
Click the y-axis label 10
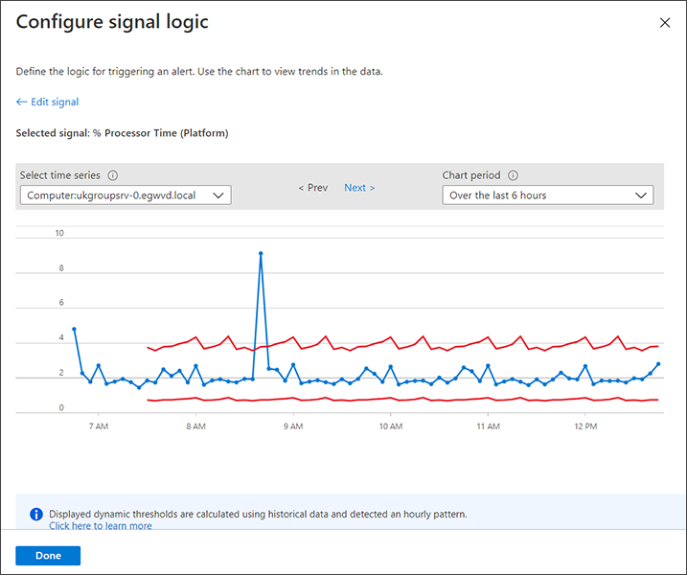[x=59, y=233]
